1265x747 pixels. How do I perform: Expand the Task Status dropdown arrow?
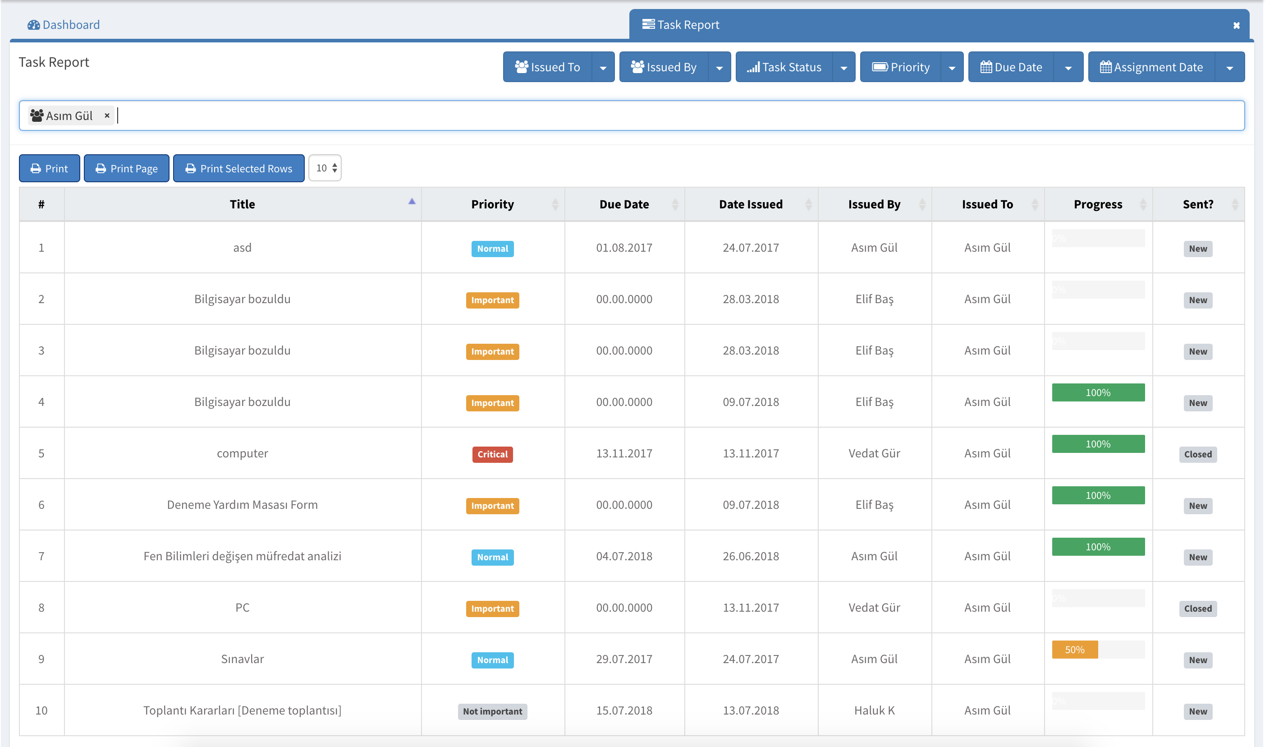pos(843,68)
